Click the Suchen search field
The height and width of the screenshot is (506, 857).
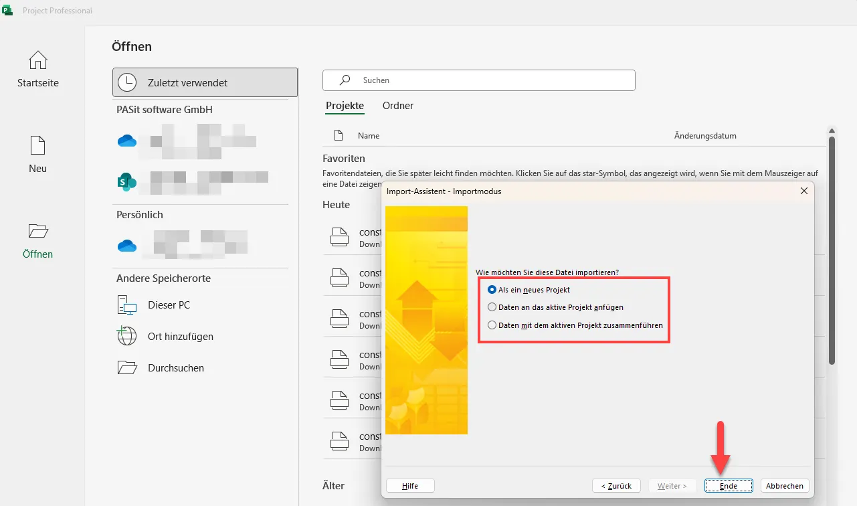tap(478, 80)
